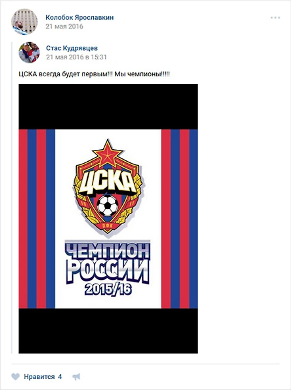Click the right red-blue stripes of the image
The height and width of the screenshot is (390, 291).
179,219
